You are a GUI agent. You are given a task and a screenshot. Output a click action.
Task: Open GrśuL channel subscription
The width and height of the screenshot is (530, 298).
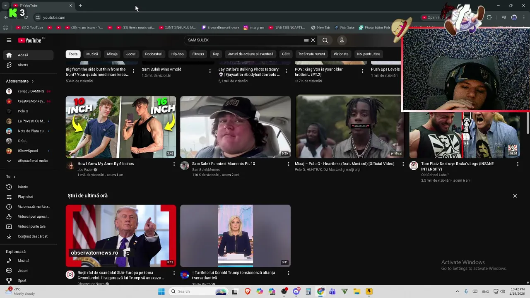click(x=27, y=141)
